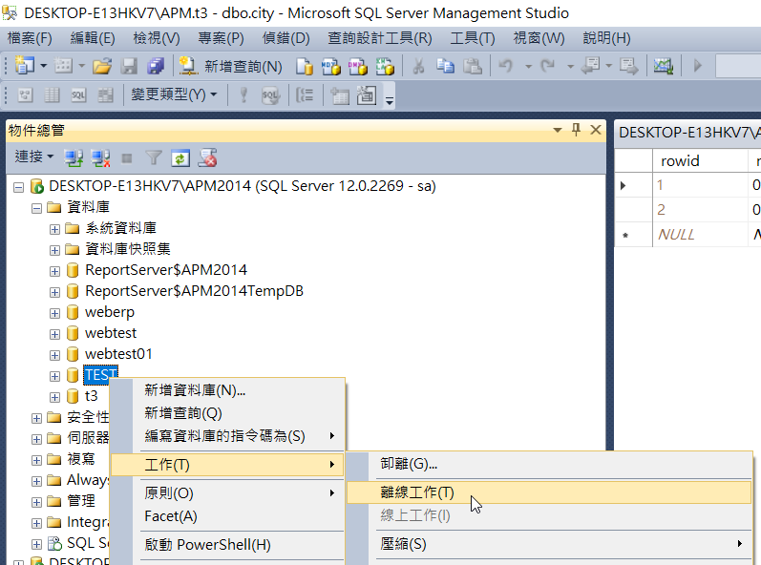Open the 查詢設計工具(R) menu
This screenshot has height=565, width=761.
tap(379, 38)
